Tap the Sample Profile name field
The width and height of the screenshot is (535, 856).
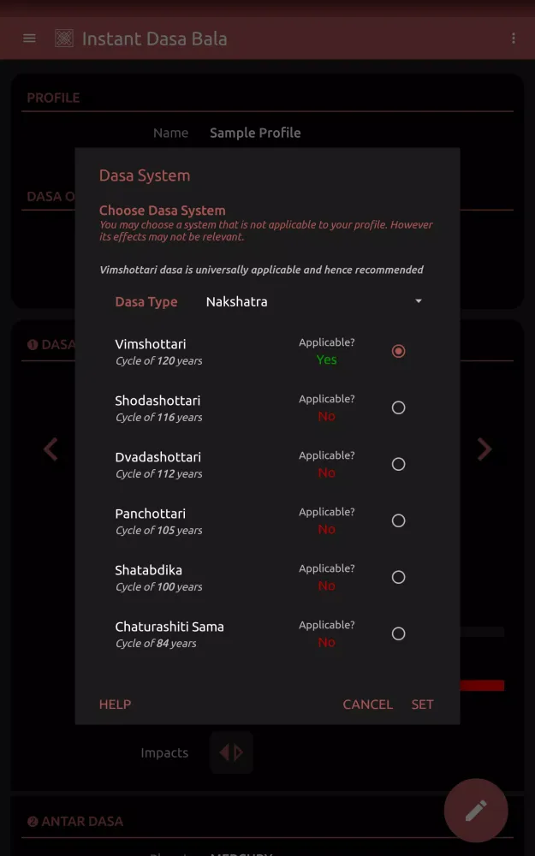coord(255,133)
